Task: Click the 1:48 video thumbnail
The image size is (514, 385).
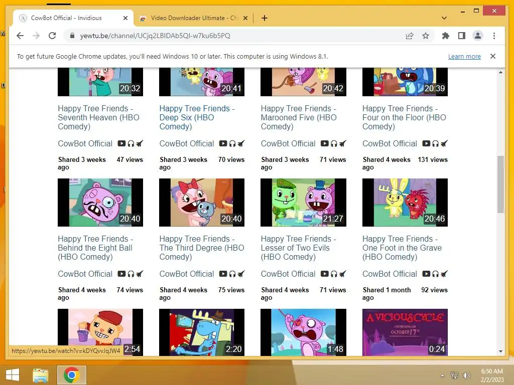Action: [x=303, y=332]
